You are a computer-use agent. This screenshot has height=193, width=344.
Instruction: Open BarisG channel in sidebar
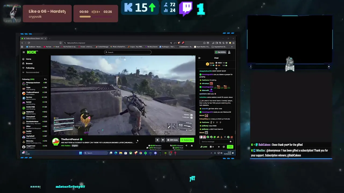tap(34, 103)
